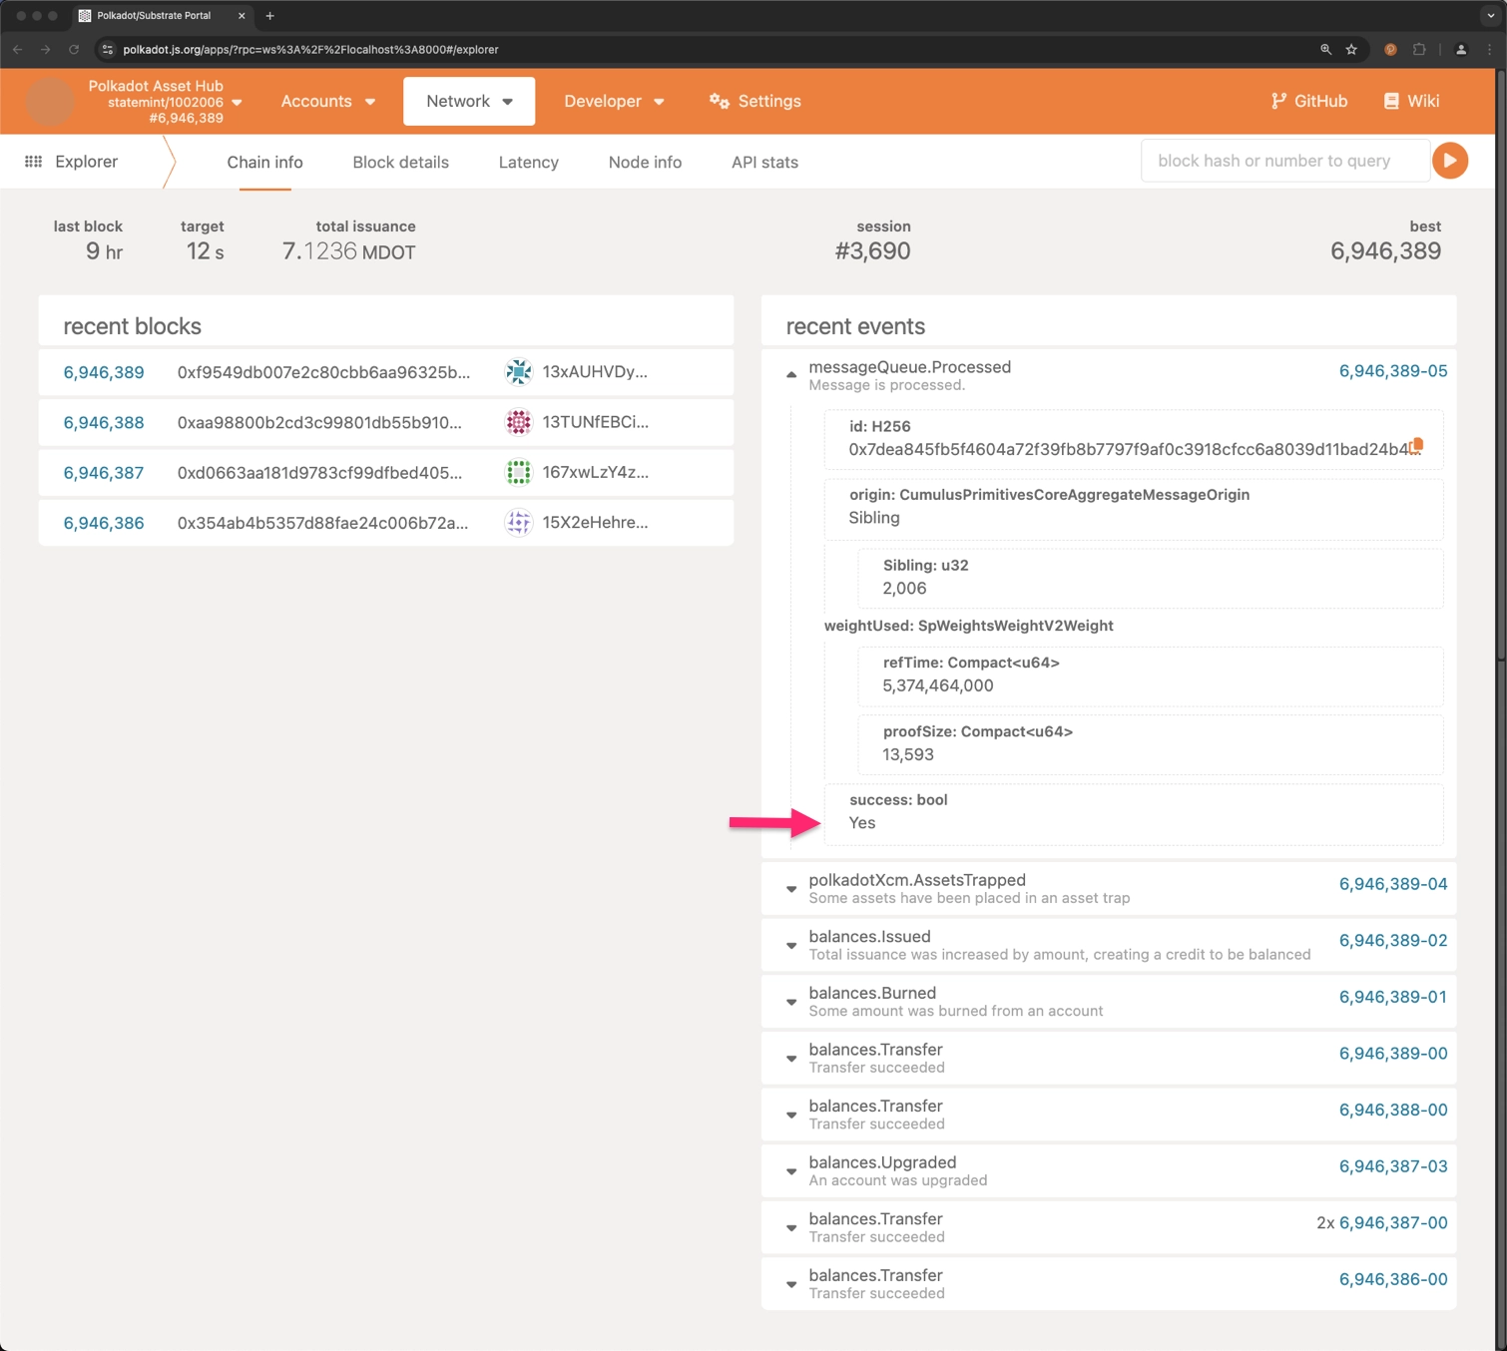Viewport: 1507px width, 1351px height.
Task: Reload the page in browser
Action: (x=73, y=49)
